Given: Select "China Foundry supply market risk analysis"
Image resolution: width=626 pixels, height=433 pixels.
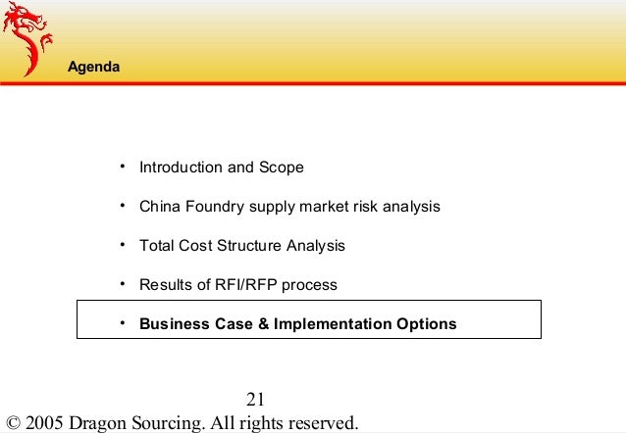Looking at the screenshot, I should pos(289,207).
